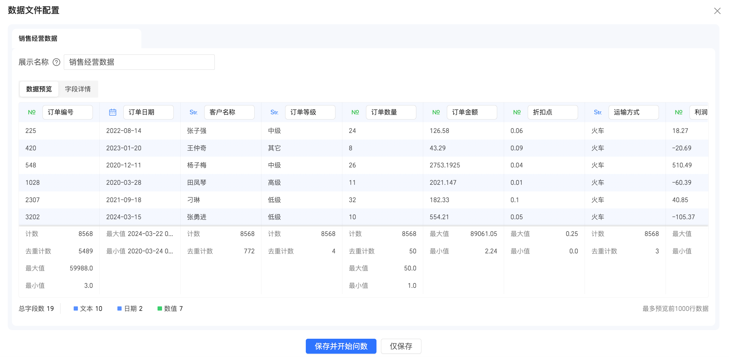Select quantity cell 32
Screen dimensions: 729x357
tap(382, 200)
